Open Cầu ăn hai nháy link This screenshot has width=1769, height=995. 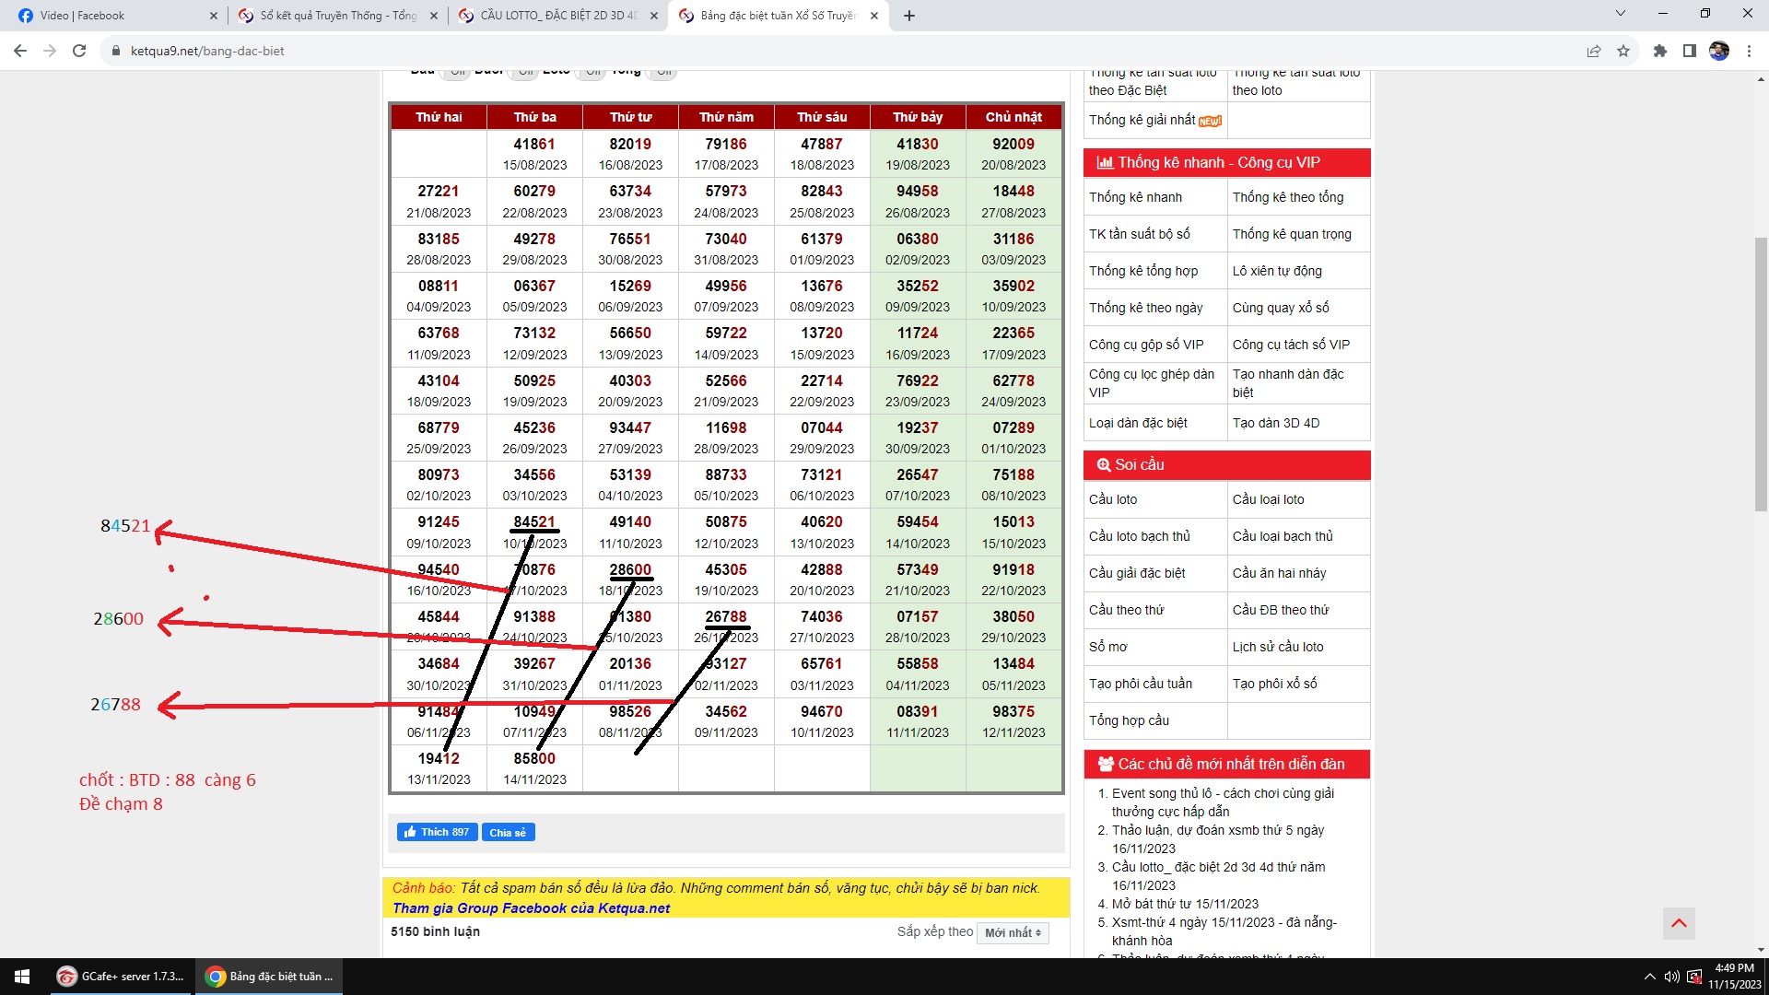(1280, 573)
